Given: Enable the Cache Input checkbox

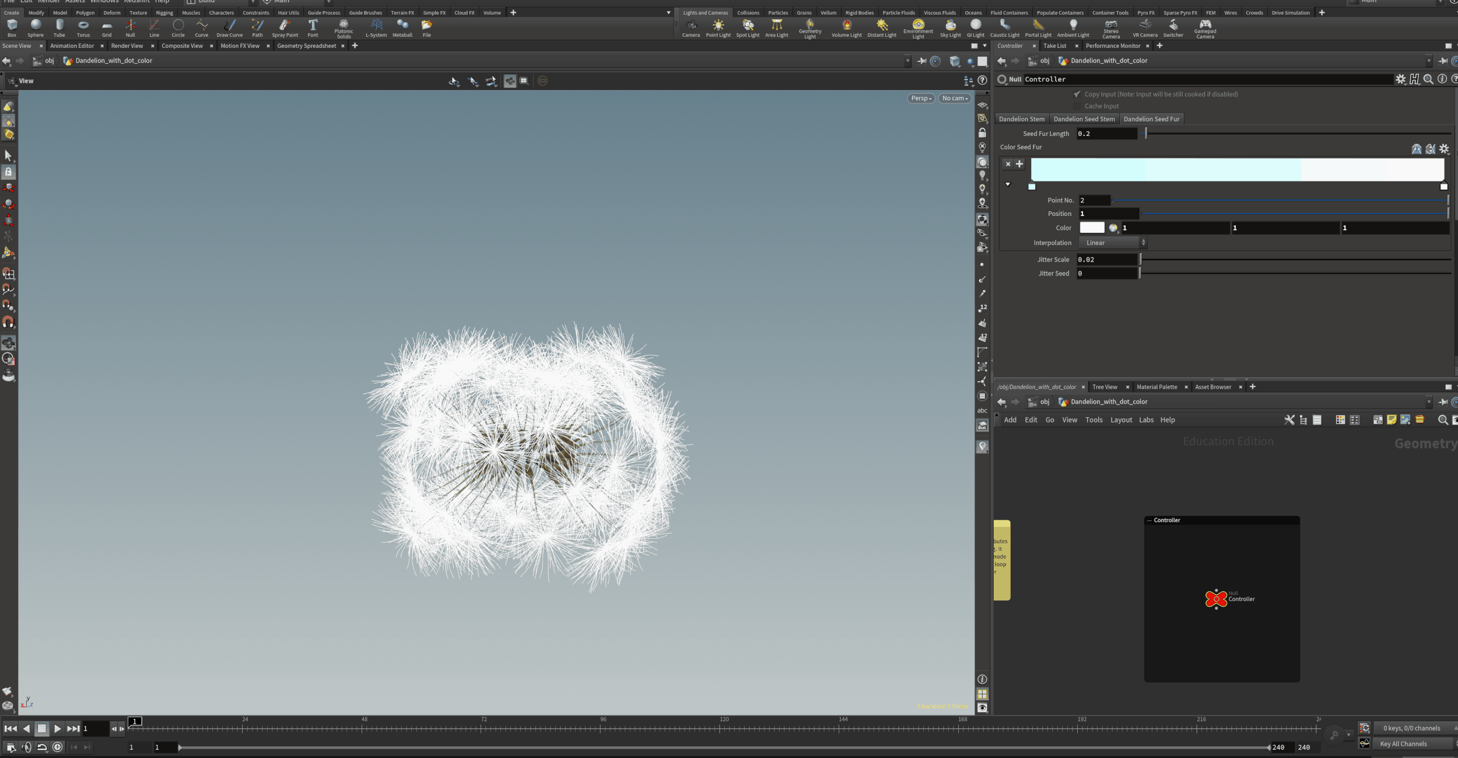Looking at the screenshot, I should pos(1077,106).
